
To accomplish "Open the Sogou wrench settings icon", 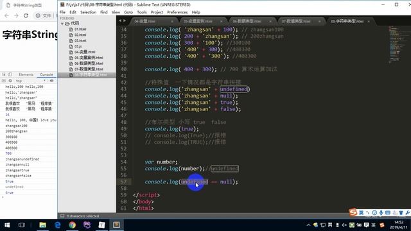I will point(407,212).
